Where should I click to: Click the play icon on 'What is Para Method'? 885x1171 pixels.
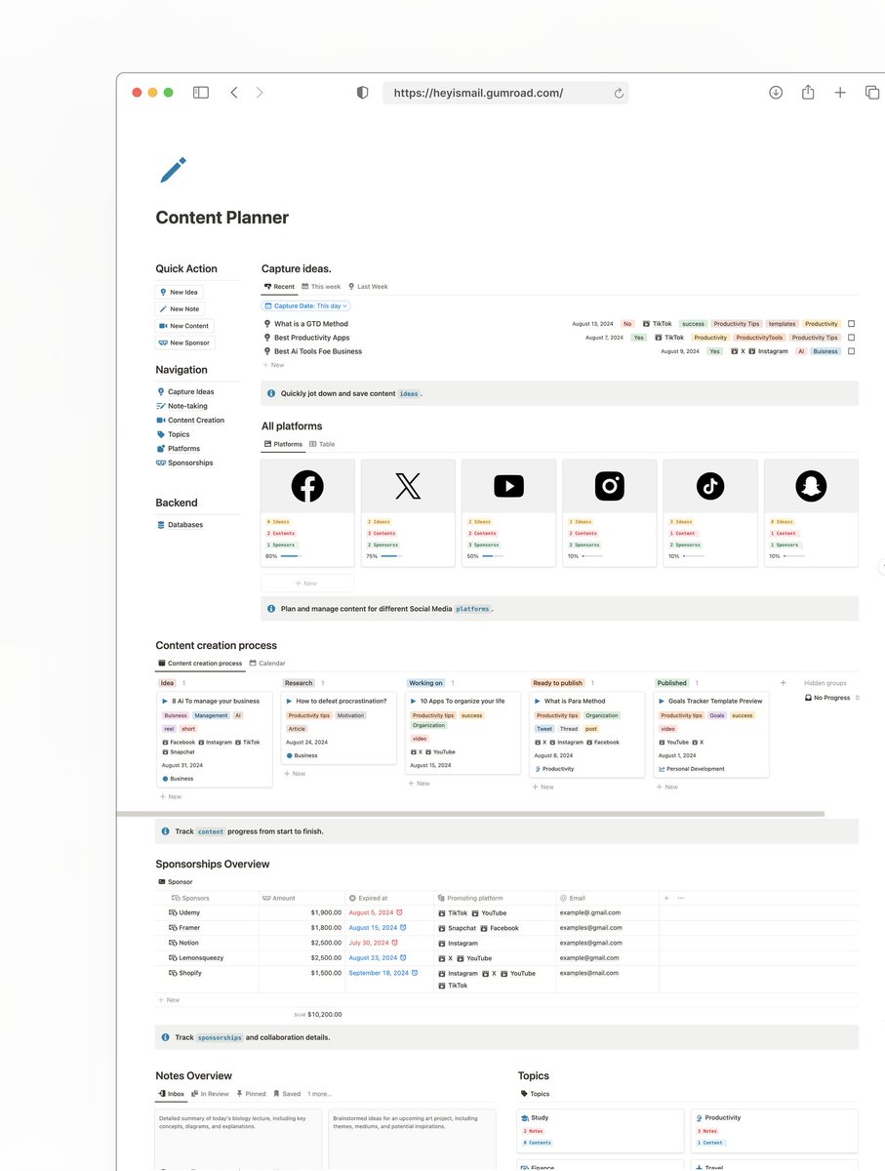(x=539, y=701)
